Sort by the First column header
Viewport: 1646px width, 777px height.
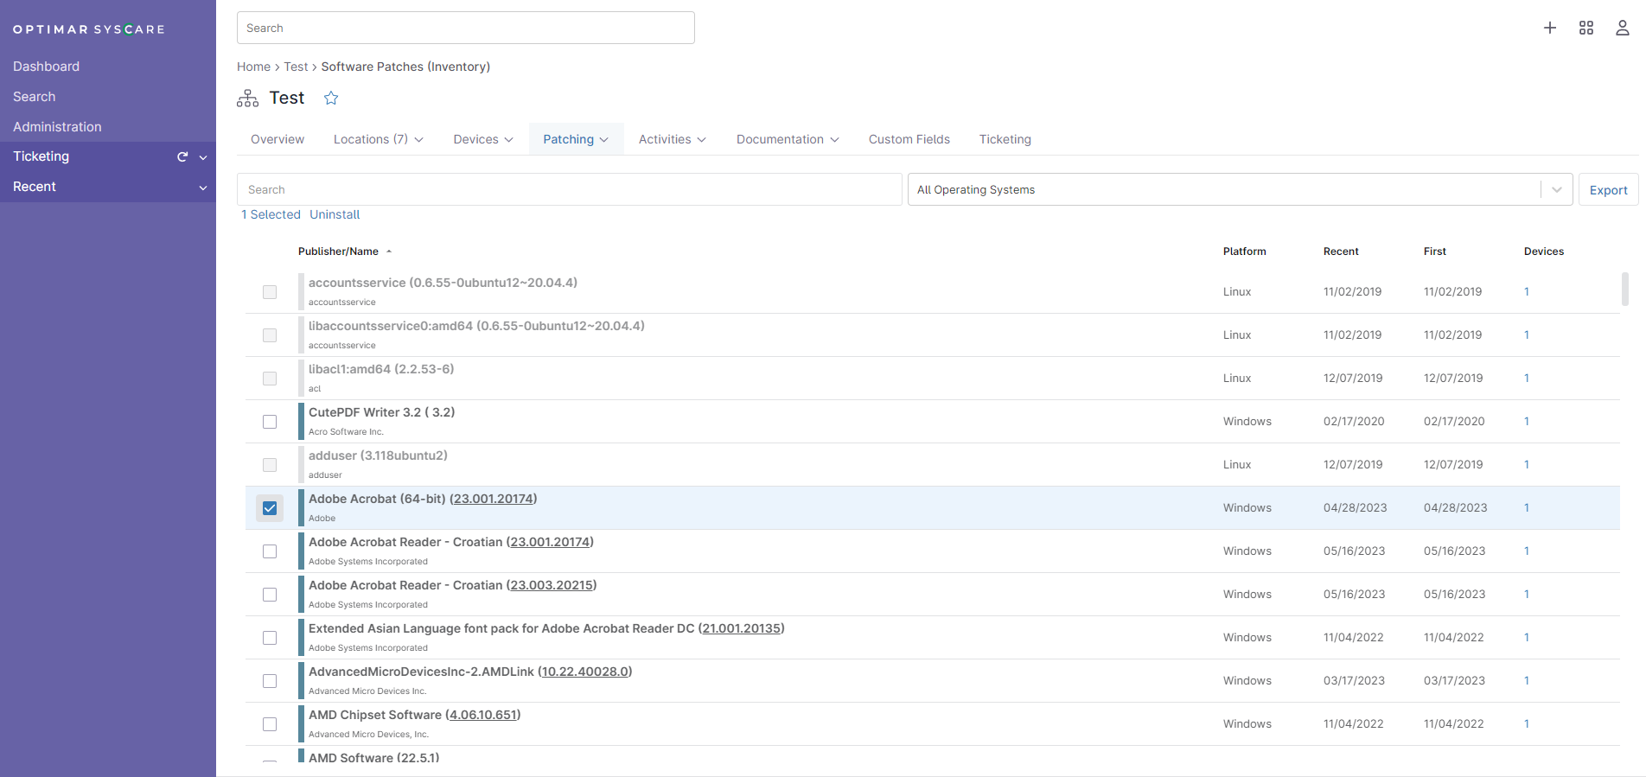1435,252
